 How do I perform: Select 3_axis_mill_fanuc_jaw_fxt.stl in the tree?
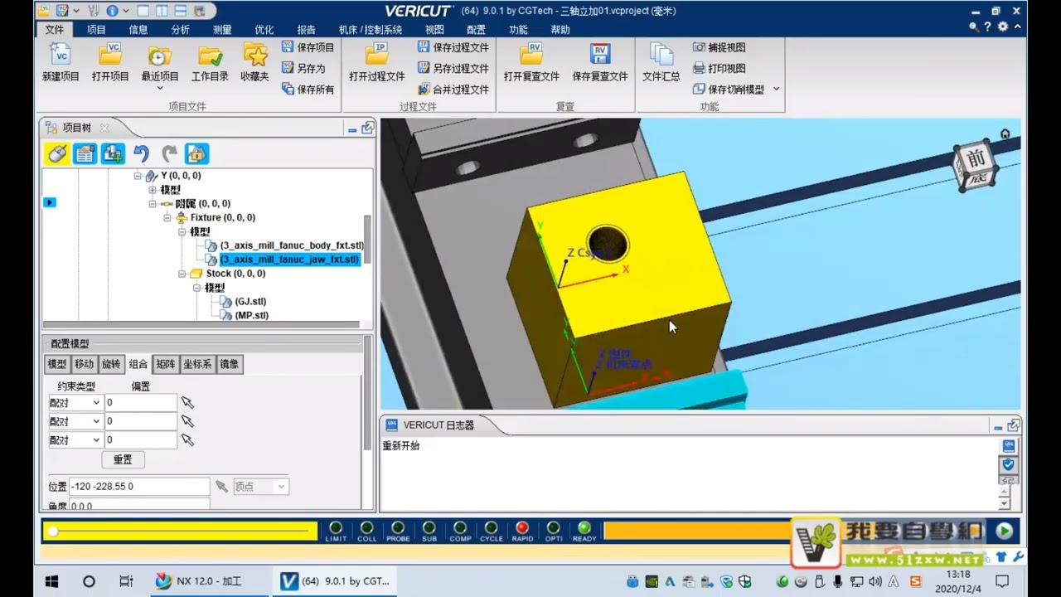click(x=290, y=260)
